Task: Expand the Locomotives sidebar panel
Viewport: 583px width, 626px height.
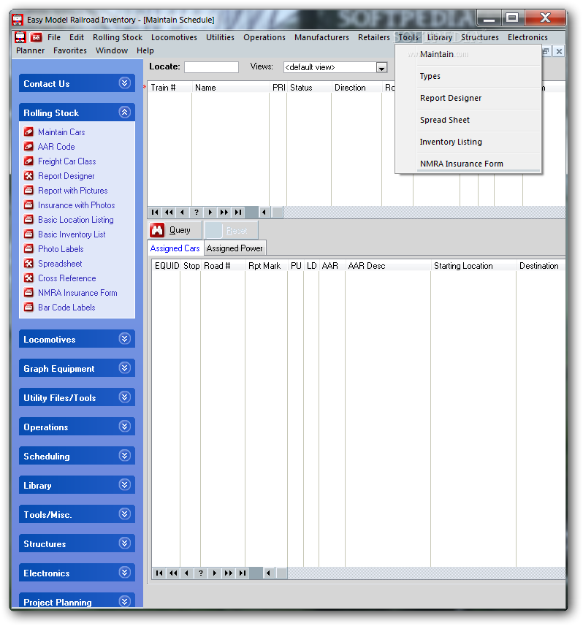Action: (125, 339)
